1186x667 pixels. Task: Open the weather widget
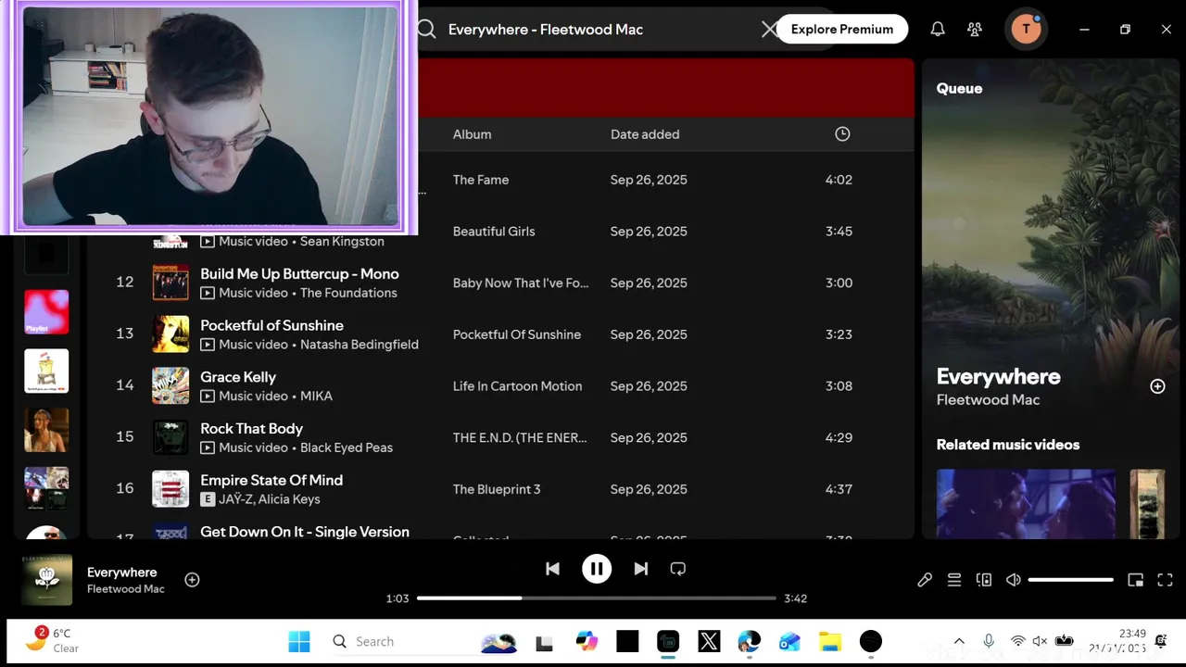54,640
